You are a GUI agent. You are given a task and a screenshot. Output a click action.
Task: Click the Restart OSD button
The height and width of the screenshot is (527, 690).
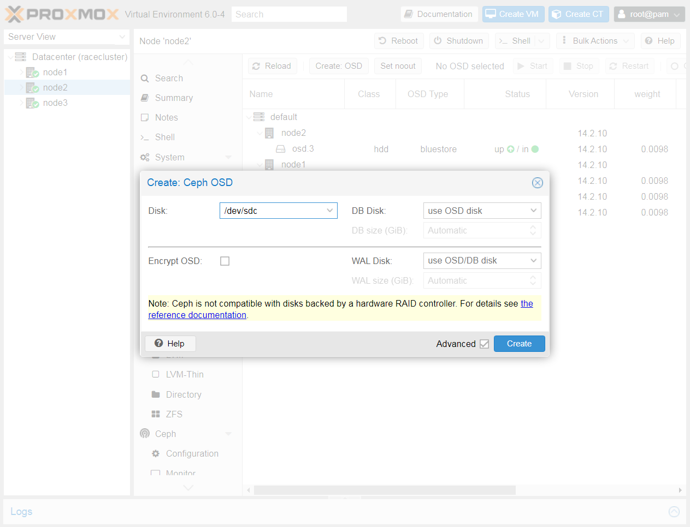click(x=629, y=66)
